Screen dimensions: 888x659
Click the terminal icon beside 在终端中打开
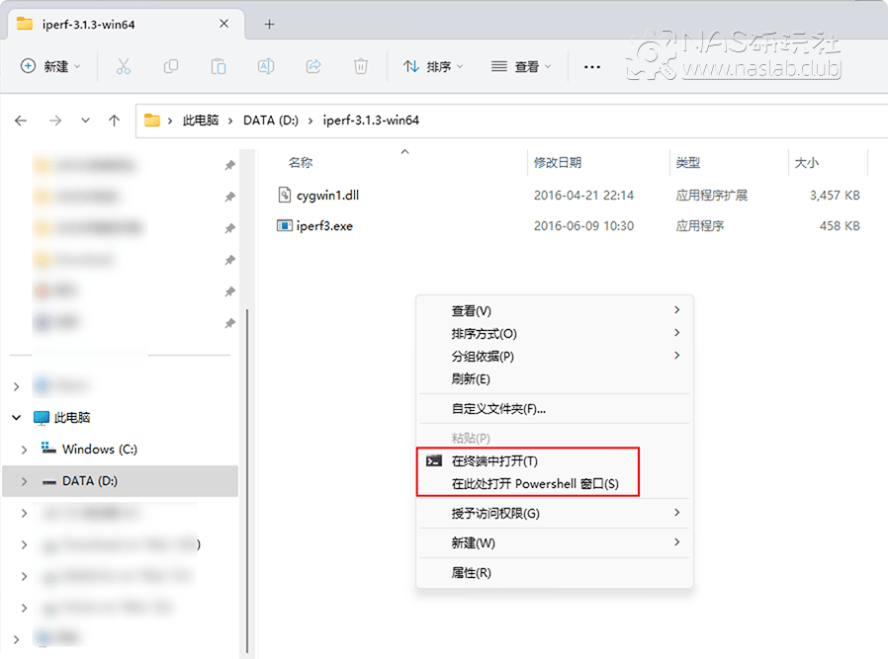pos(432,459)
